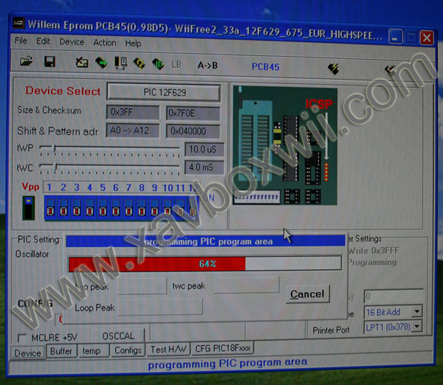Switch to the Configs tab
443x385 pixels.
tap(128, 350)
